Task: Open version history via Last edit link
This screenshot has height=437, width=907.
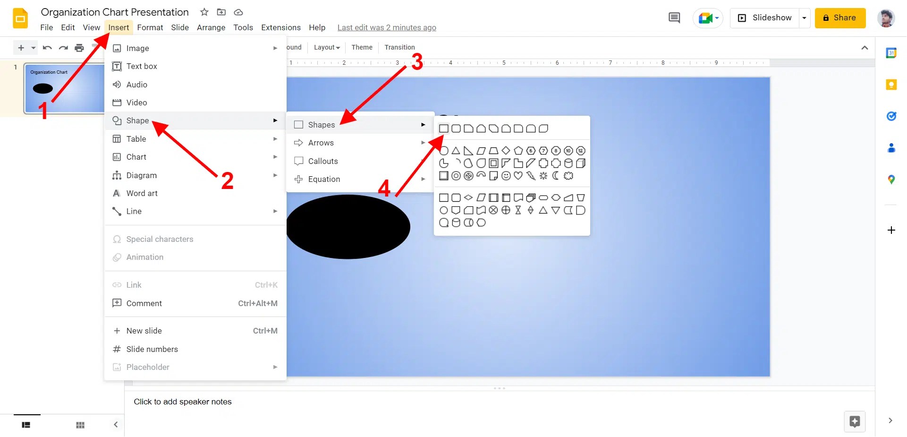Action: (387, 27)
